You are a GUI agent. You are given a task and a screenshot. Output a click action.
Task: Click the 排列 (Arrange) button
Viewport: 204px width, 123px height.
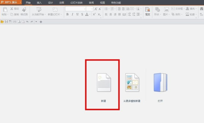point(177,14)
